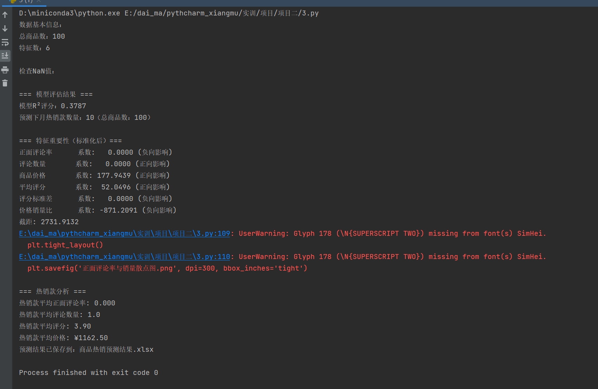Click the '特征数: 6' line
This screenshot has height=389, width=598.
34,48
